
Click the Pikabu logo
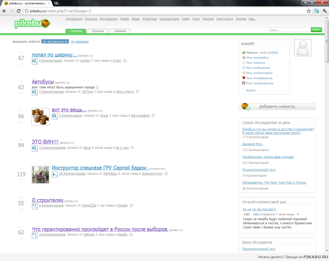(x=32, y=24)
